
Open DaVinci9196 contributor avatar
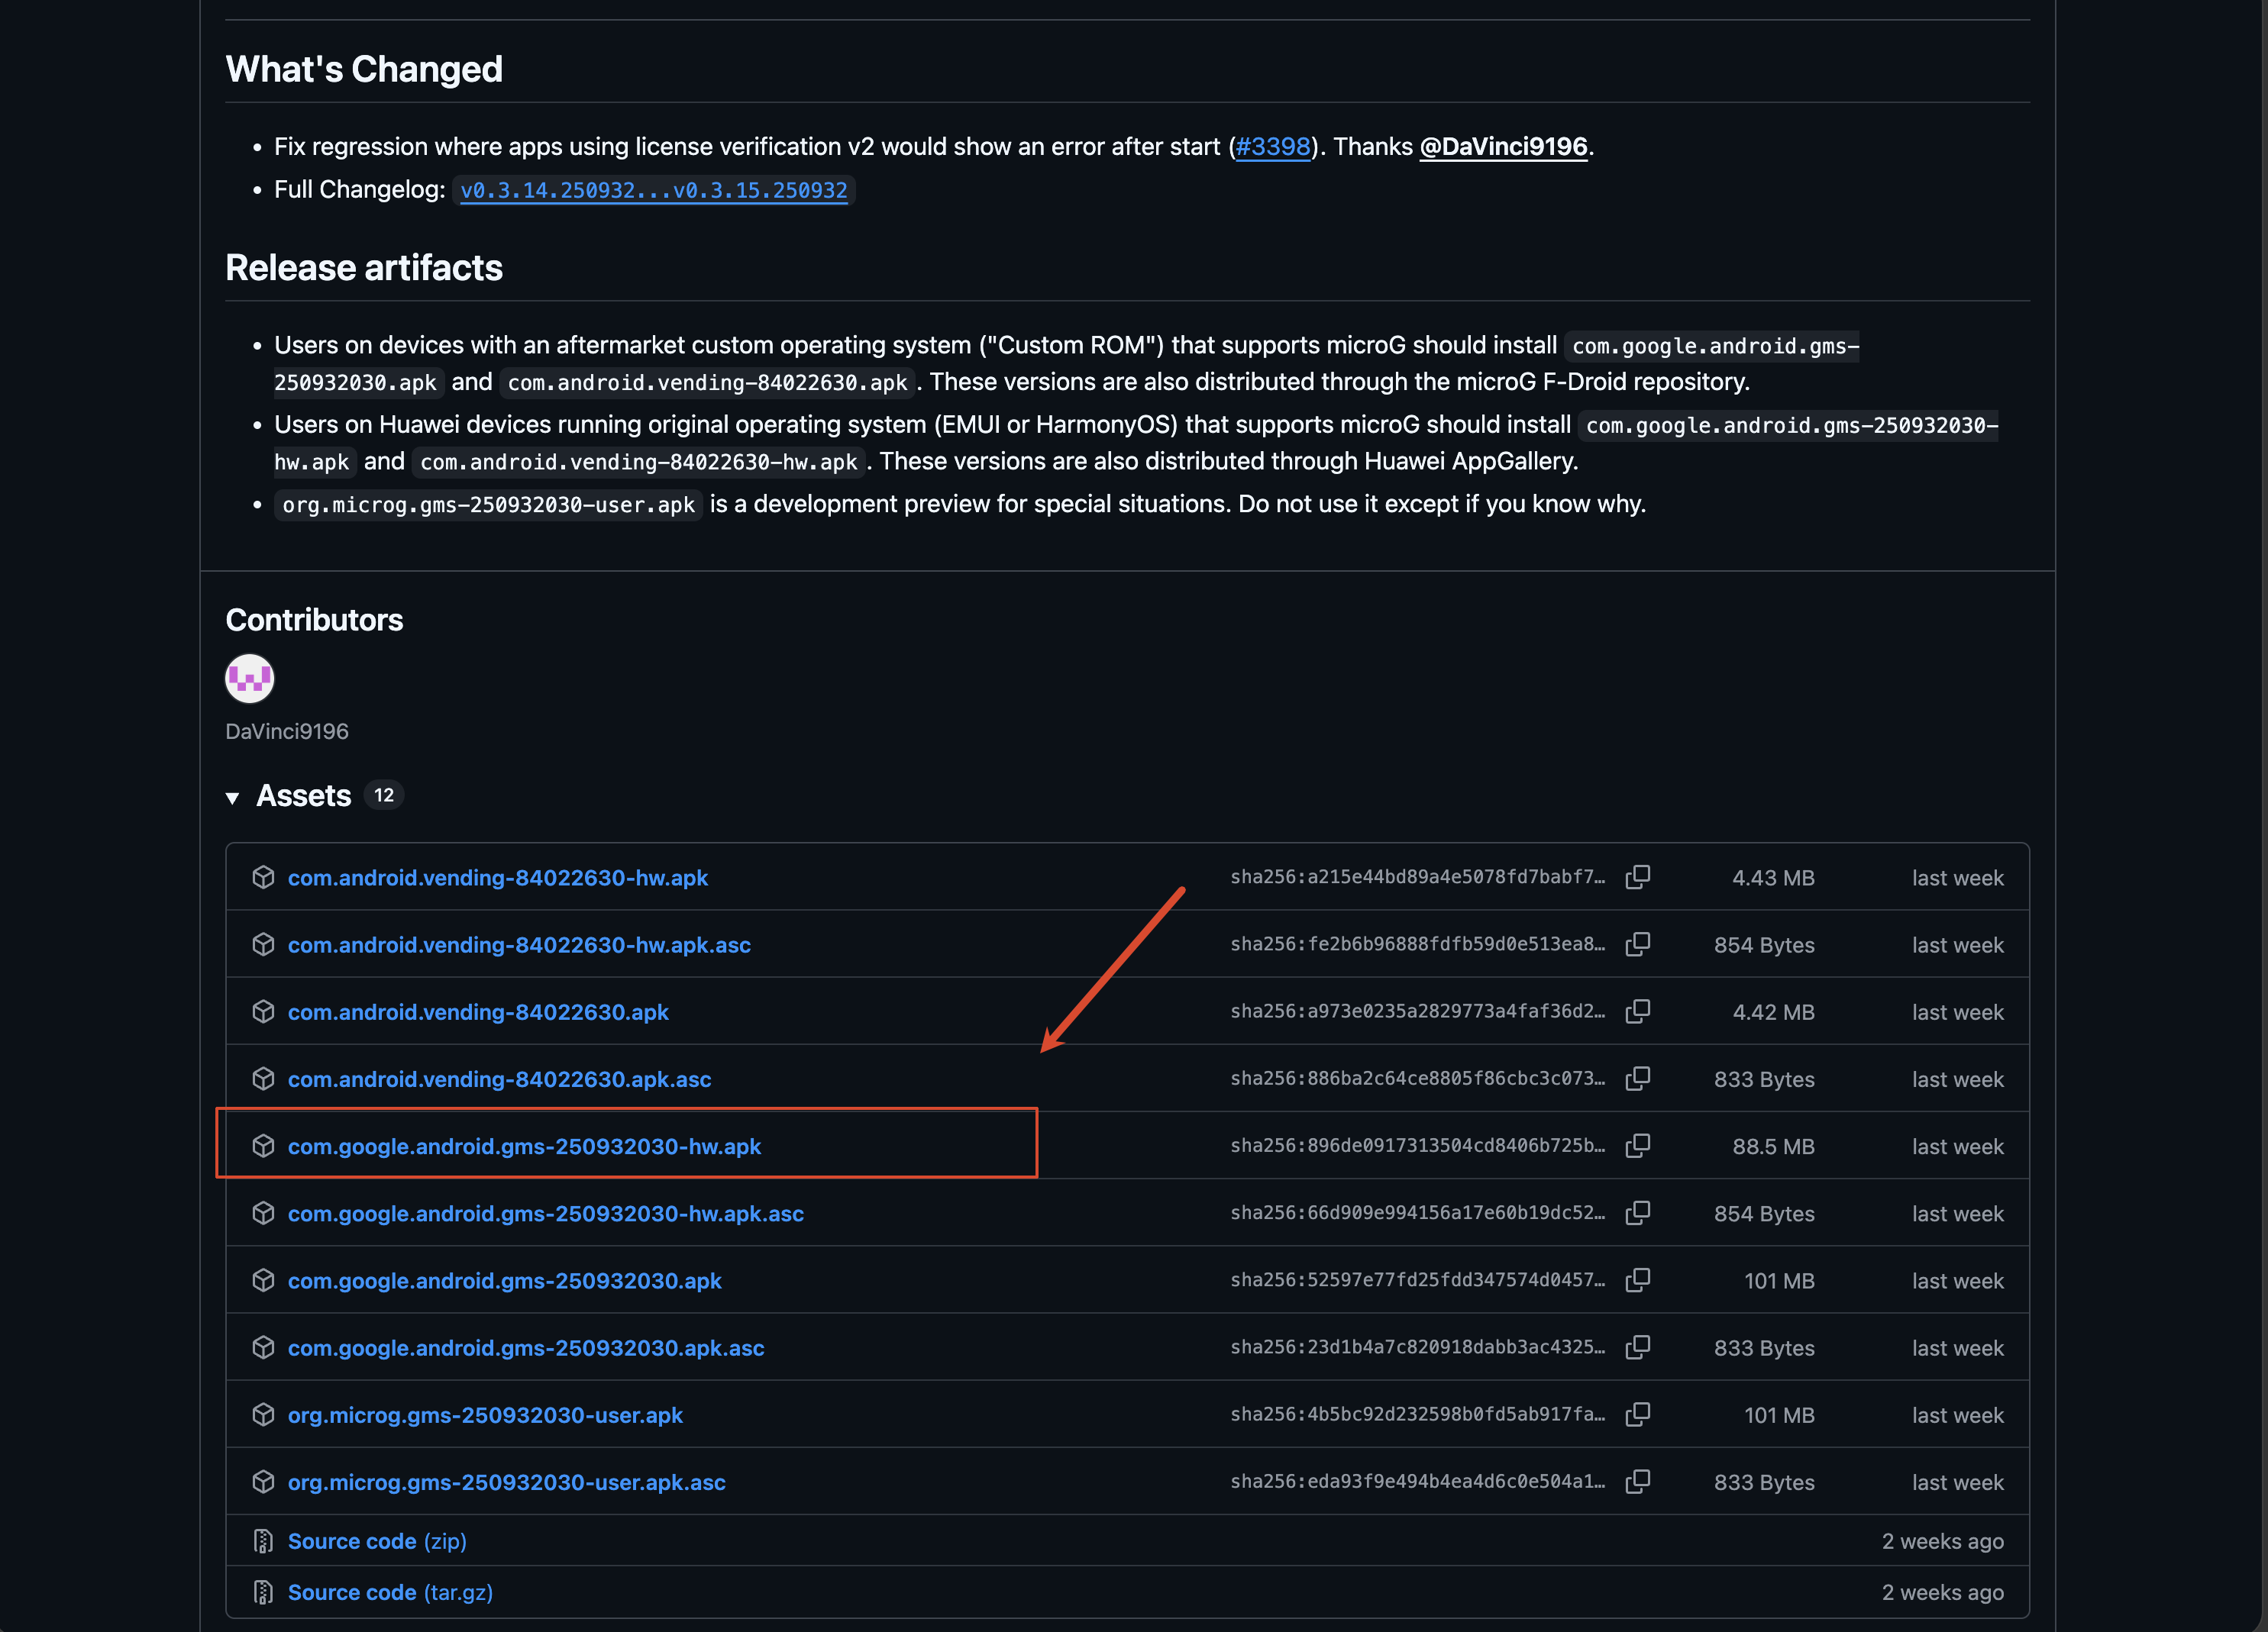point(250,679)
